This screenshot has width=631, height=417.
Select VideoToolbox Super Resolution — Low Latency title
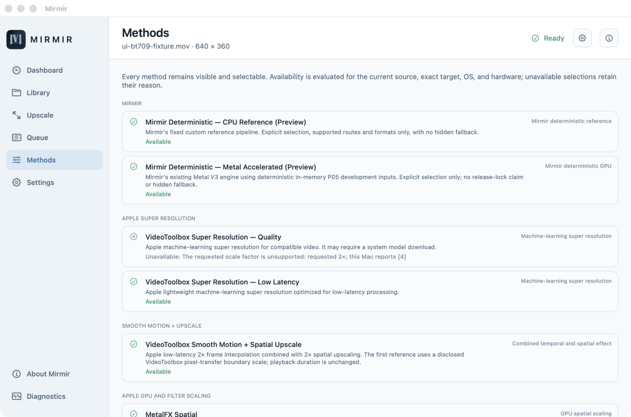tap(222, 282)
